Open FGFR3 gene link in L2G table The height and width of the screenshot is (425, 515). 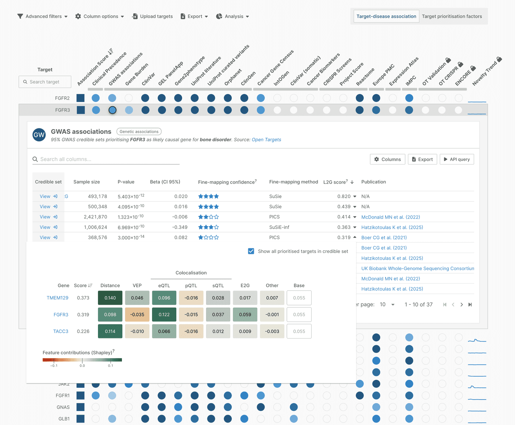pyautogui.click(x=61, y=315)
